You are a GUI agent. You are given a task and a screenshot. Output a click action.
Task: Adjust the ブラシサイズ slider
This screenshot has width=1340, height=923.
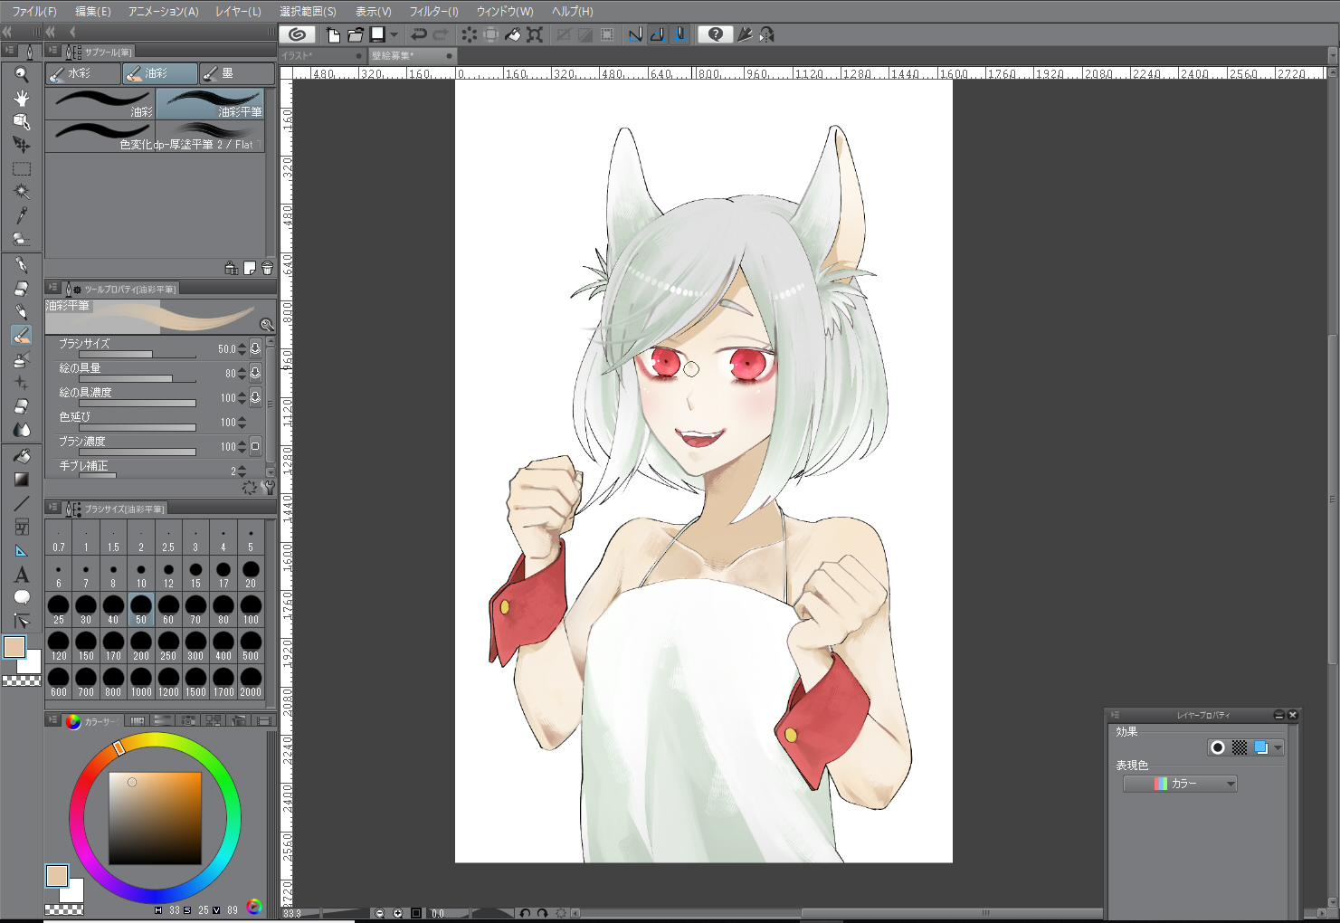pyautogui.click(x=137, y=354)
